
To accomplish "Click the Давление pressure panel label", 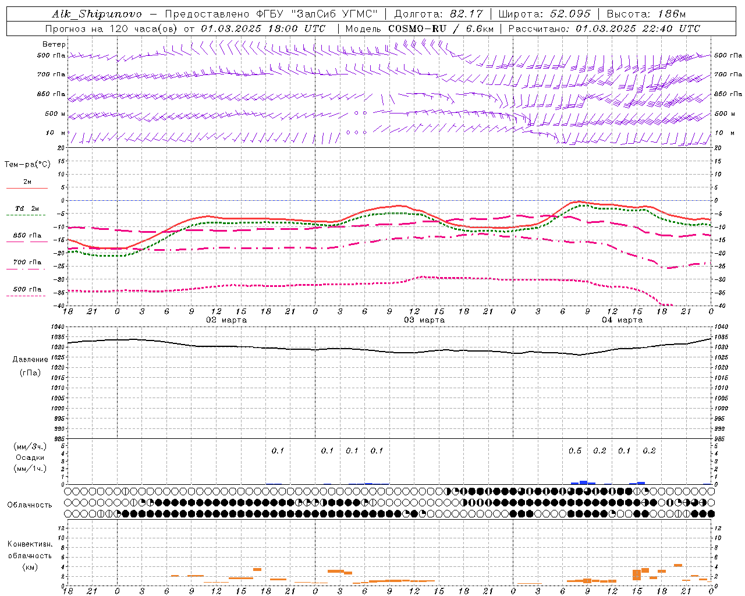I will [x=30, y=360].
